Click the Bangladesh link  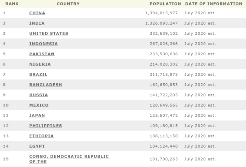tap(45, 85)
